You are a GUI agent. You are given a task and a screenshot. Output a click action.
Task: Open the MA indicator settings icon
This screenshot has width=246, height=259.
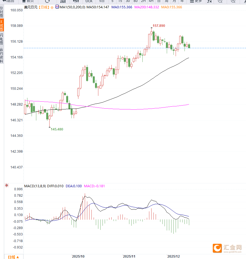[57, 7]
